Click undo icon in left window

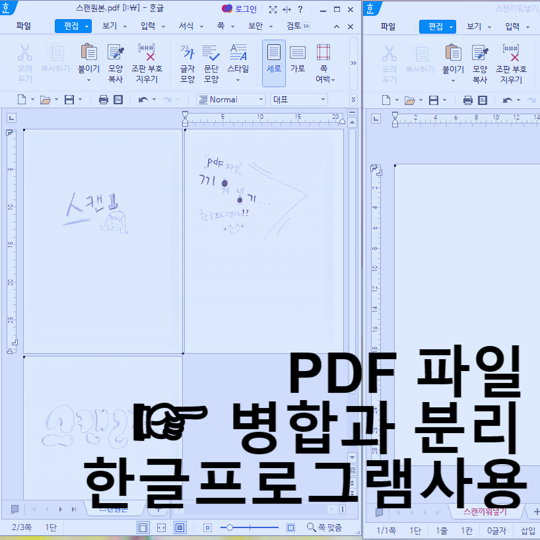pyautogui.click(x=143, y=100)
